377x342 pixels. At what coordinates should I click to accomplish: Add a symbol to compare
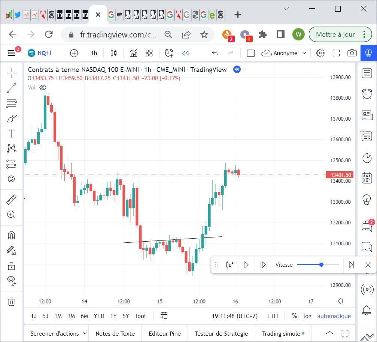pos(74,53)
